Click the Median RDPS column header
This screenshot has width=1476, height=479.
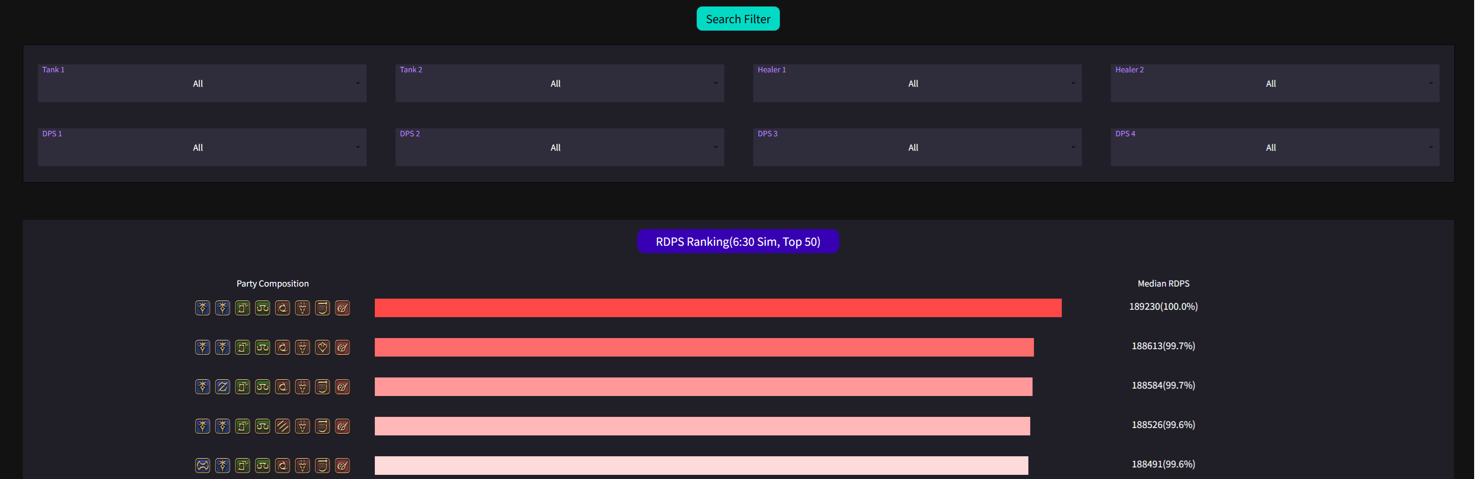1163,284
